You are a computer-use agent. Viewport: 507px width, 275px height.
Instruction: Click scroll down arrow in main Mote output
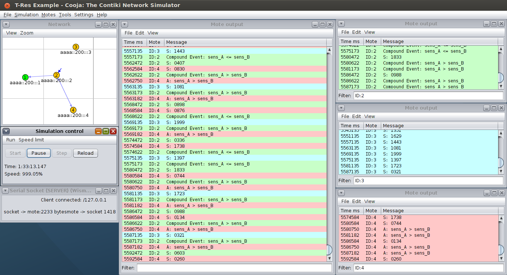pyautogui.click(x=329, y=258)
